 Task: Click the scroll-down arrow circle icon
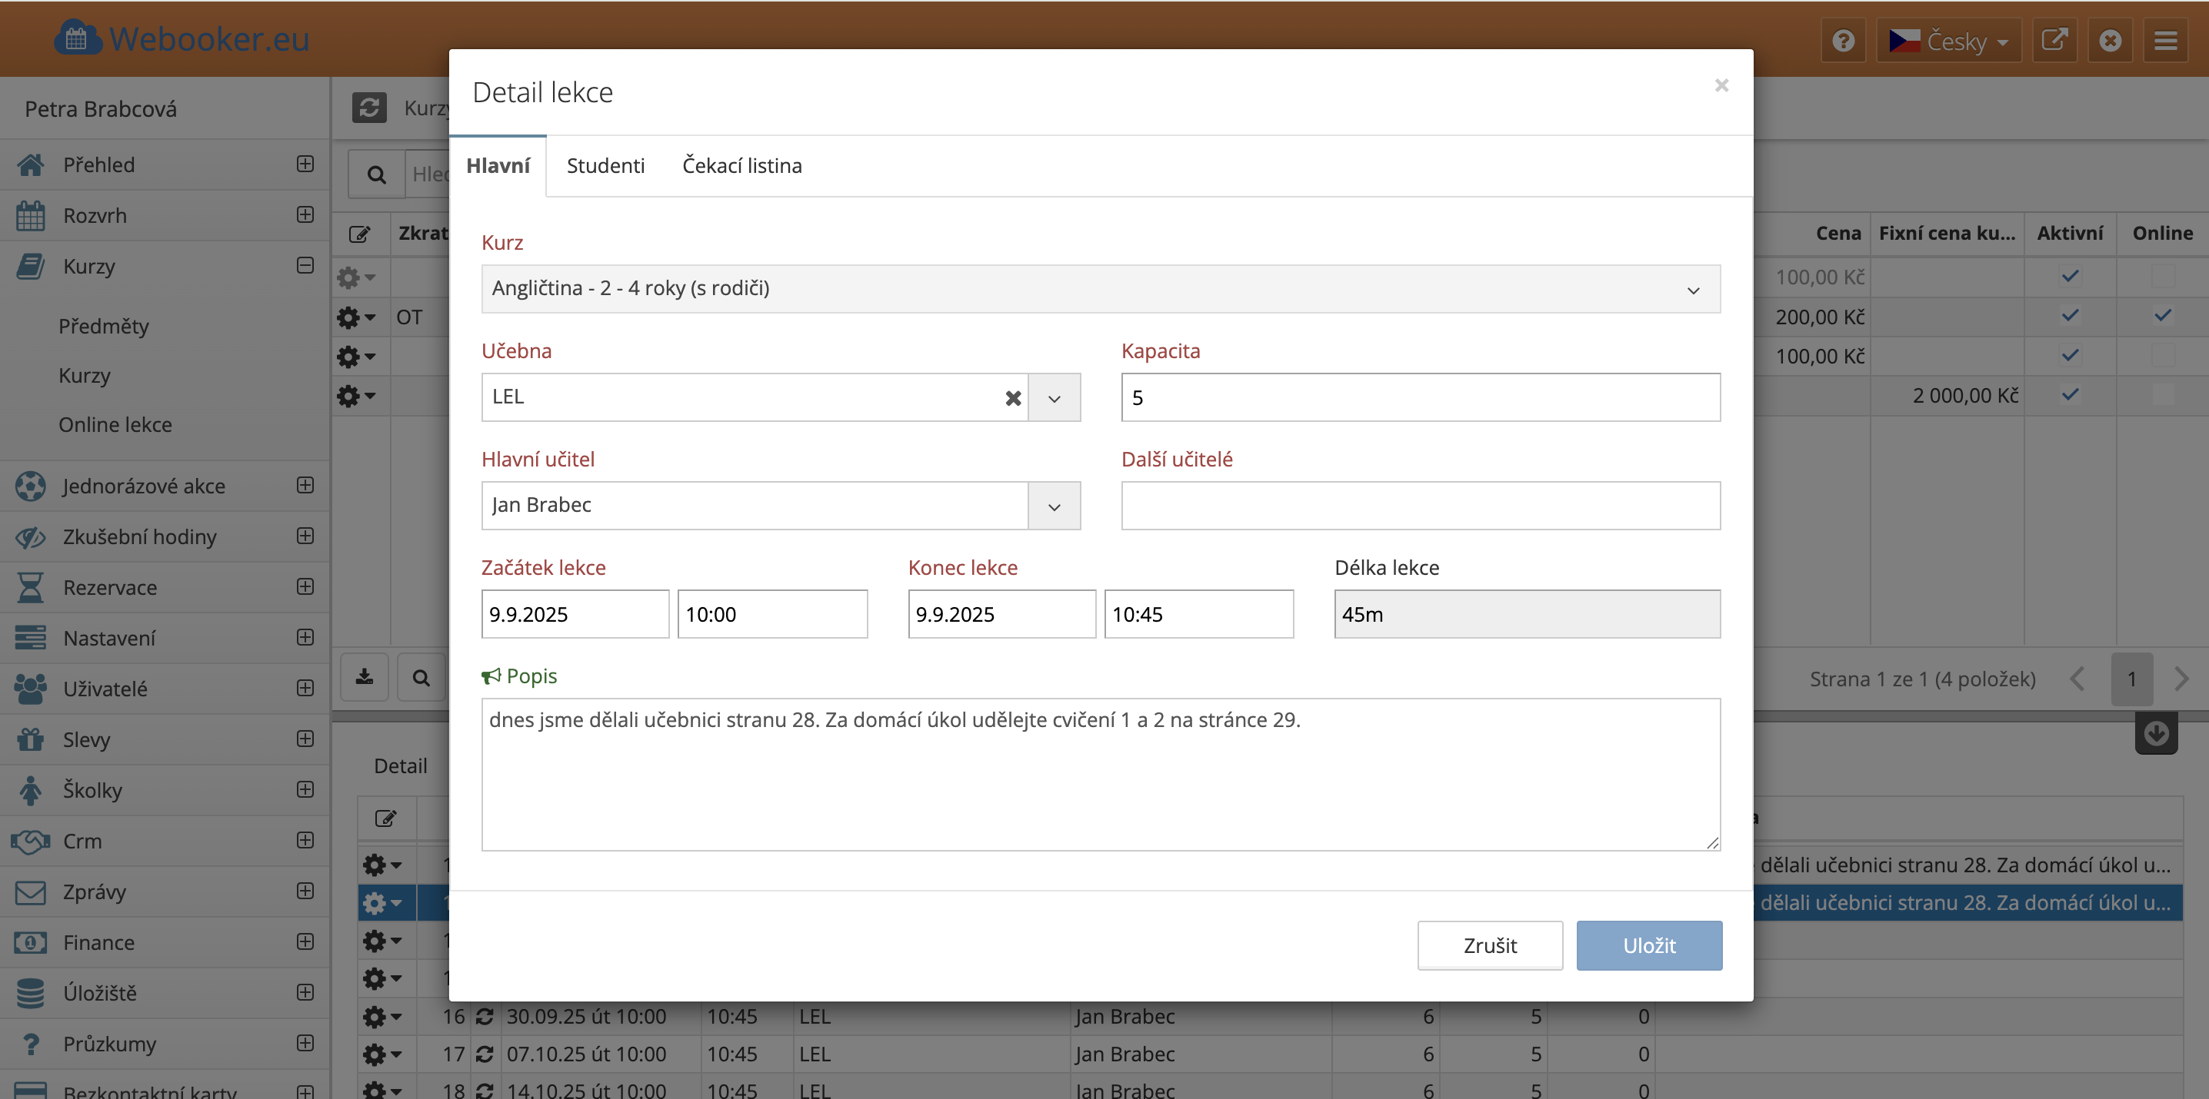tap(2155, 733)
